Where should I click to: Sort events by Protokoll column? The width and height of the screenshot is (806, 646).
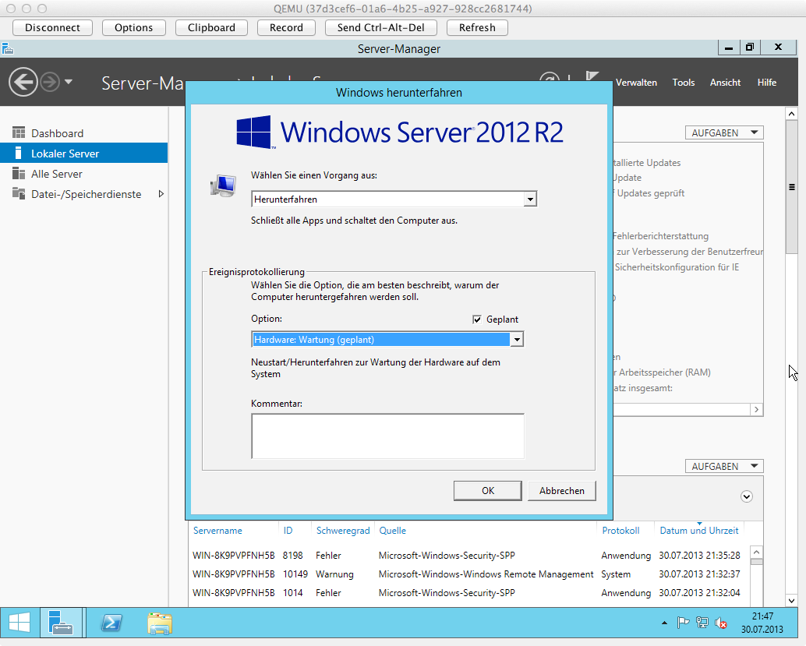coord(620,531)
